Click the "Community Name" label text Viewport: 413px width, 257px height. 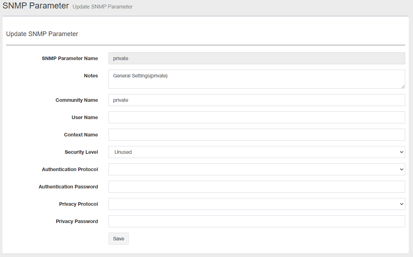pyautogui.click(x=77, y=100)
